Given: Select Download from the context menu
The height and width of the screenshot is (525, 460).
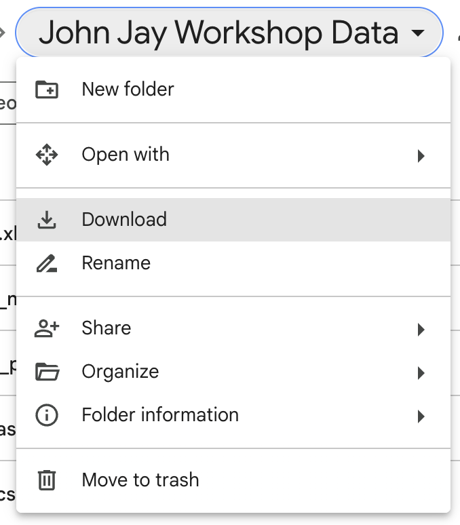Looking at the screenshot, I should tap(233, 220).
